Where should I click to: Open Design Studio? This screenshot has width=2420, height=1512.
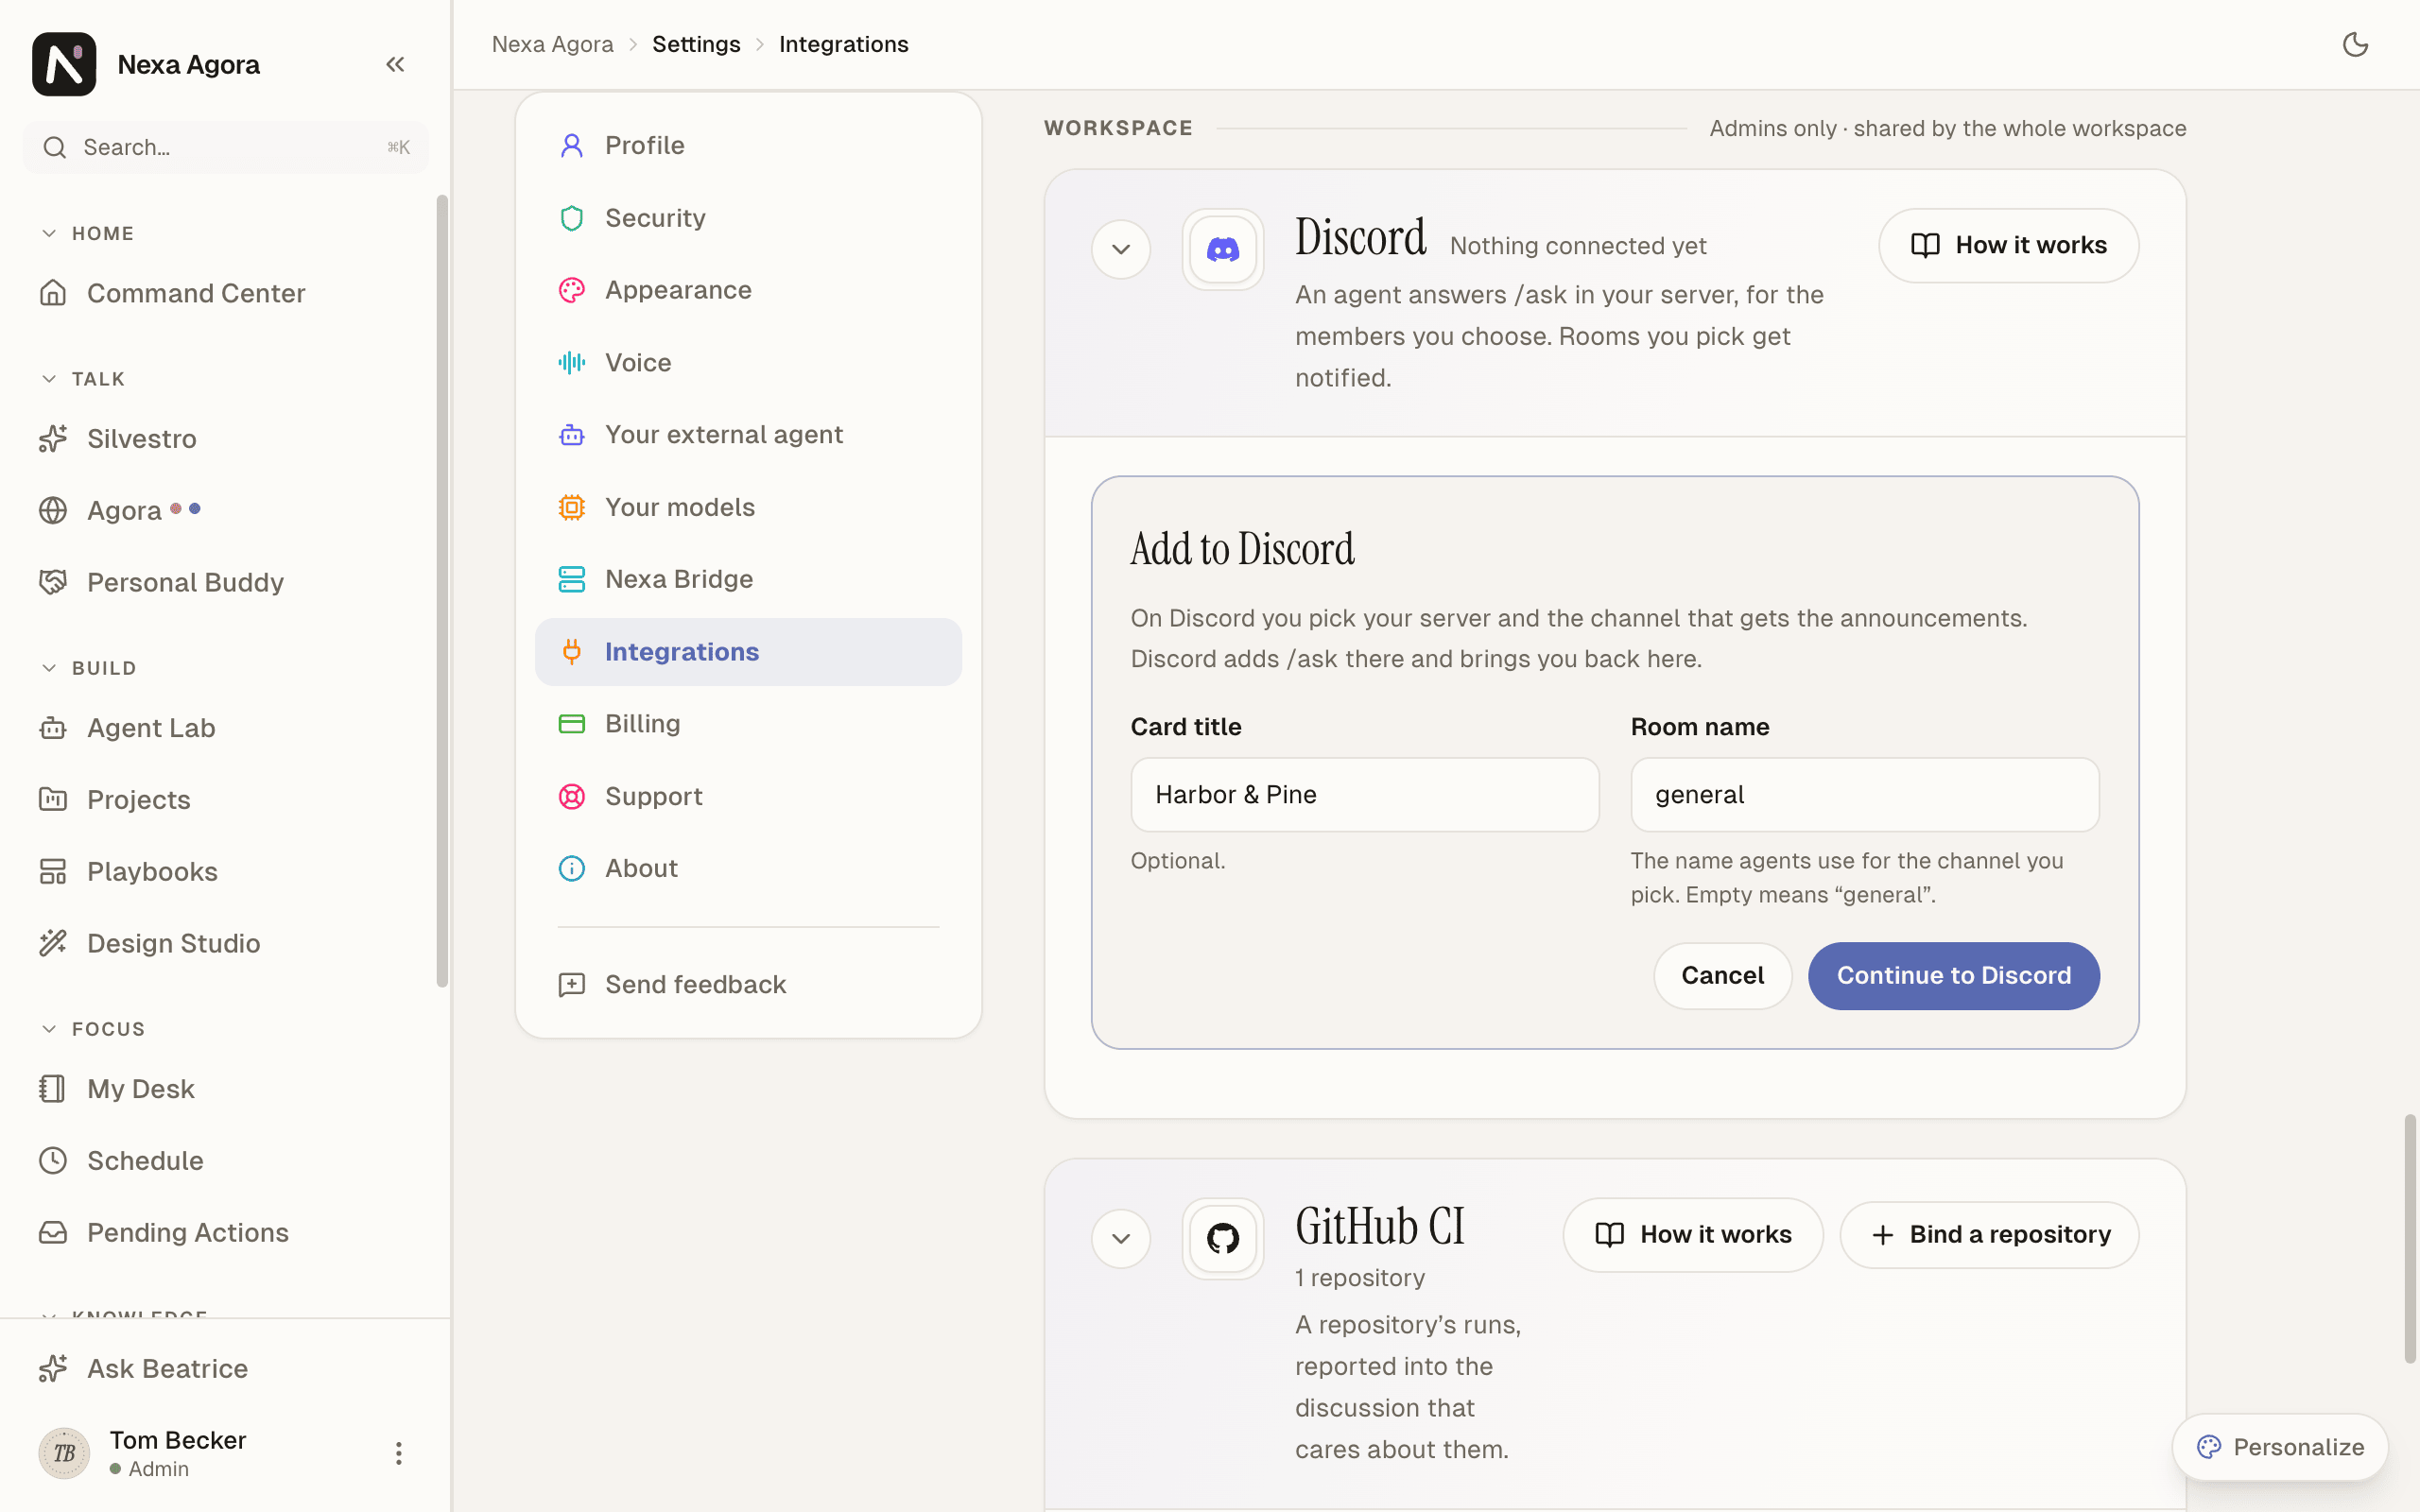[x=225, y=943]
